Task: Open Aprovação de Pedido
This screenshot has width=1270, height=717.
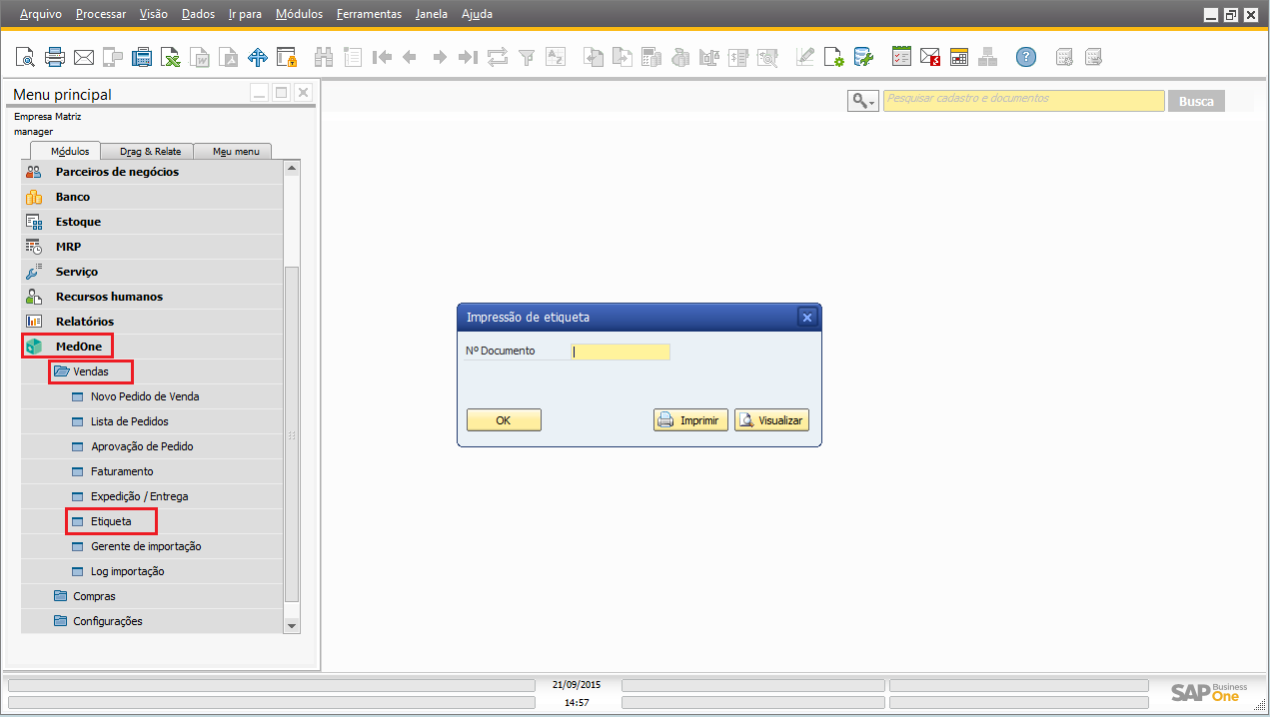Action: coord(142,446)
